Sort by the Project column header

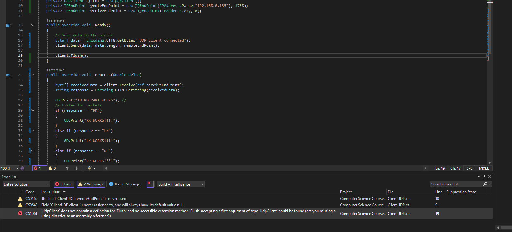(x=346, y=192)
